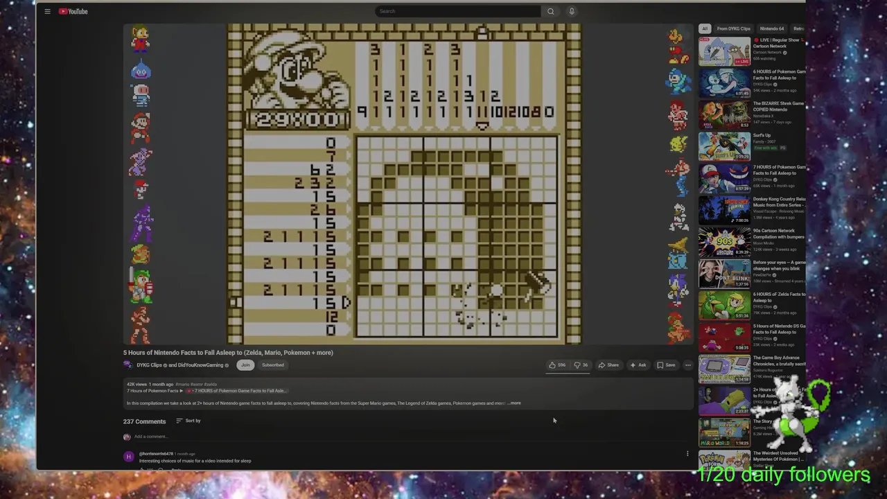Open the DYKG Clips channel avatar

[128, 365]
